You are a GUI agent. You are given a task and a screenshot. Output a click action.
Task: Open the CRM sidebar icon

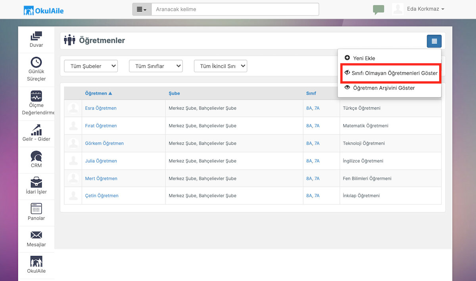tap(36, 156)
